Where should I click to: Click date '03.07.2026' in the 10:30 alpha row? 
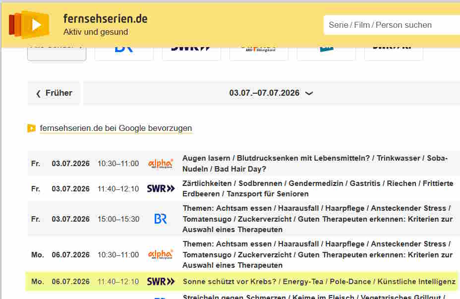71,164
